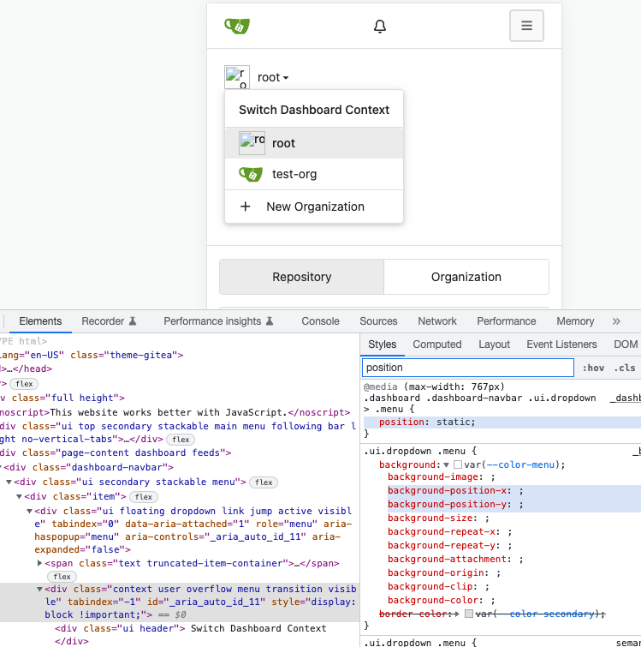Click the flex badge after no-vertical-tabs div
This screenshot has width=641, height=647.
[x=181, y=440]
